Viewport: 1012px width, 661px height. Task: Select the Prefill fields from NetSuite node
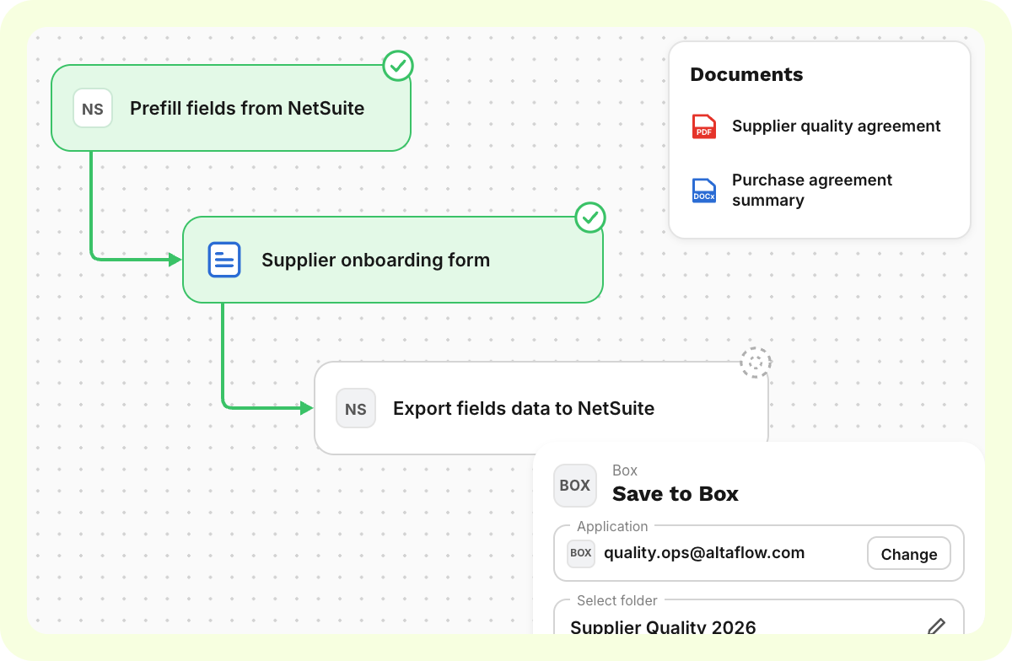231,109
